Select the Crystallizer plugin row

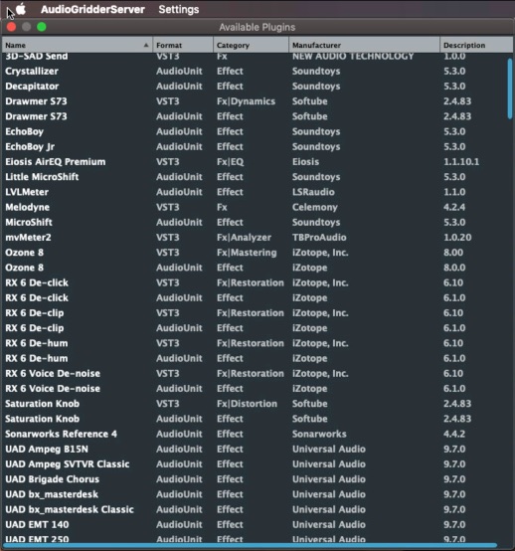(255, 71)
